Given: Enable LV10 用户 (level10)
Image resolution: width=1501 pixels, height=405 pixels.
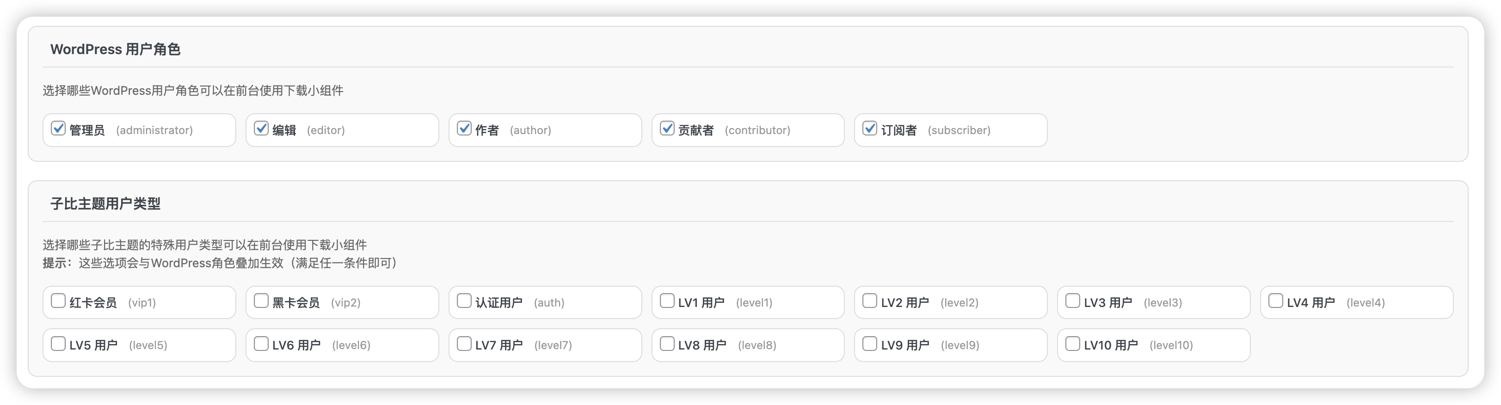Looking at the screenshot, I should click(1072, 344).
